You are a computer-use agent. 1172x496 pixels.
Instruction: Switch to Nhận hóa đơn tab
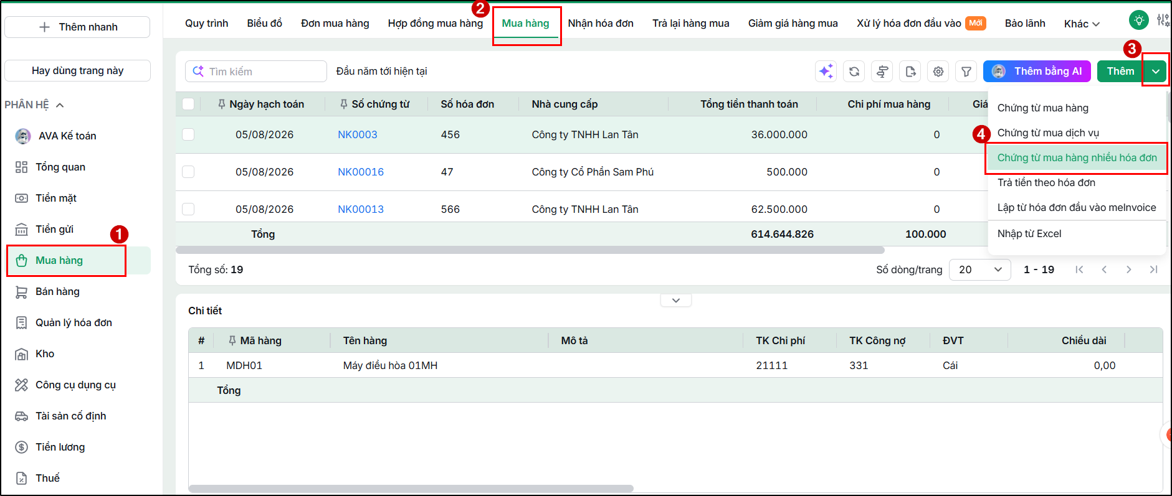[x=601, y=23]
